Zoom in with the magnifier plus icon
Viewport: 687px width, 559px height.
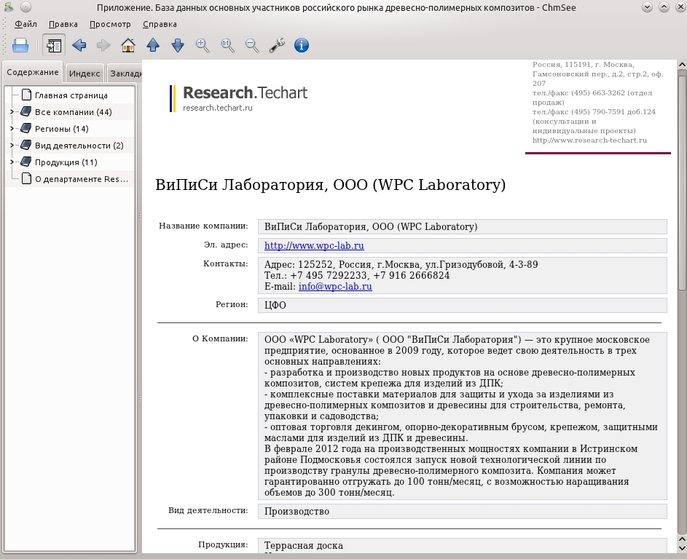point(203,45)
